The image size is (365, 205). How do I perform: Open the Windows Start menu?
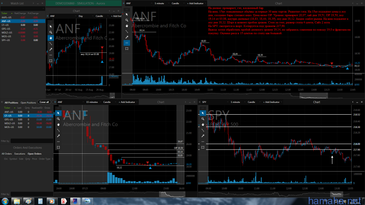click(5, 201)
